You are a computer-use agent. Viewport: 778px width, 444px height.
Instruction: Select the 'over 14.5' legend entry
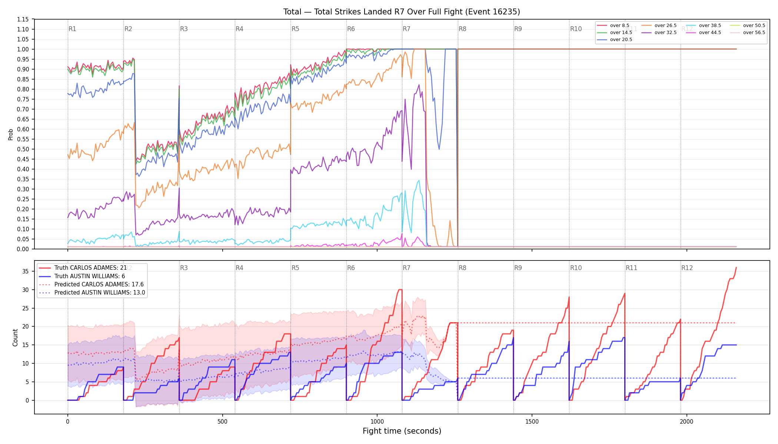(x=615, y=33)
